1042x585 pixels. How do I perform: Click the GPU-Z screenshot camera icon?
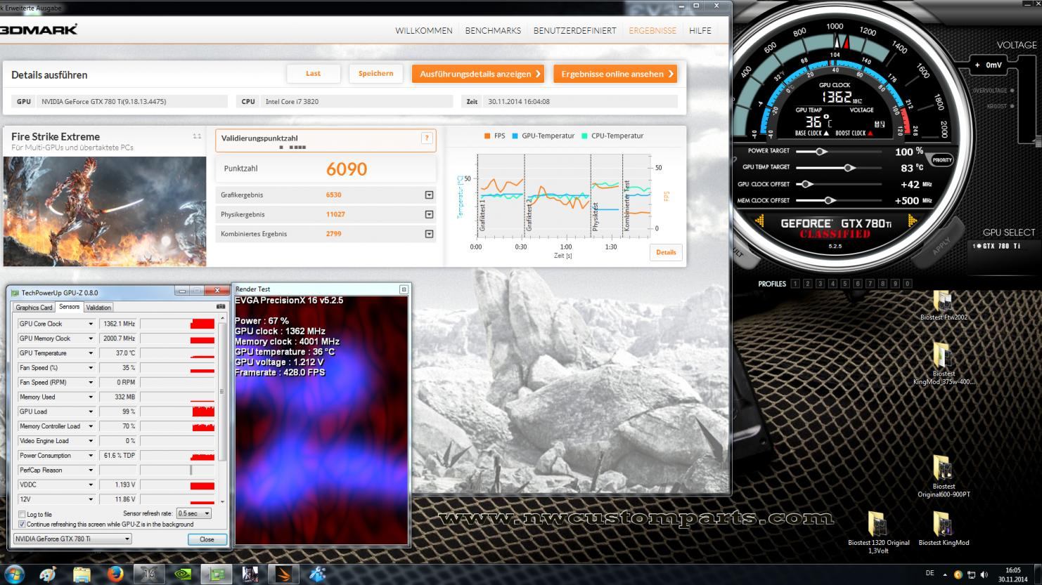(221, 307)
